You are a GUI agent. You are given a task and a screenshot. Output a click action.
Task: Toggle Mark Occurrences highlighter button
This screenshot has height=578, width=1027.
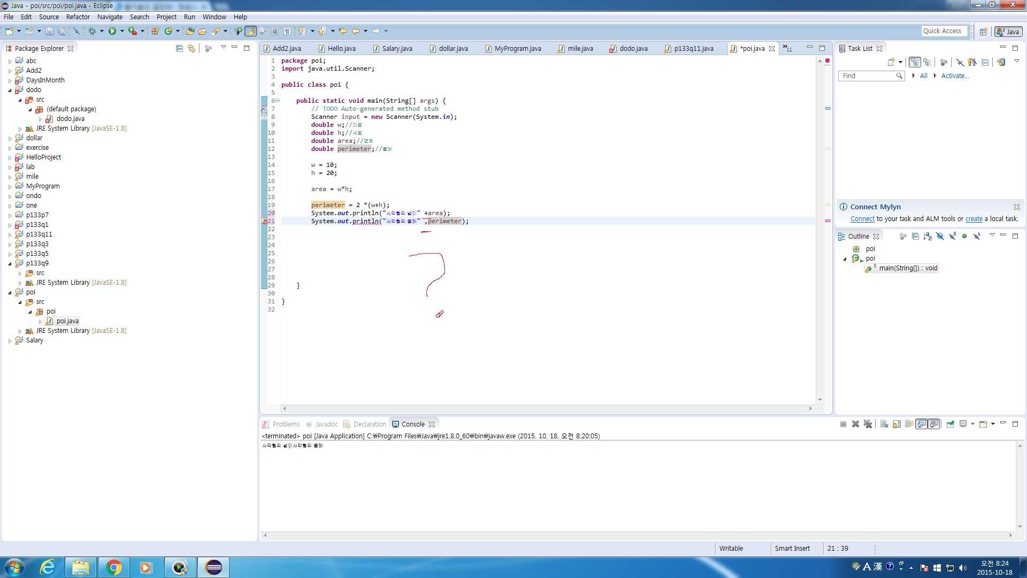[x=250, y=32]
